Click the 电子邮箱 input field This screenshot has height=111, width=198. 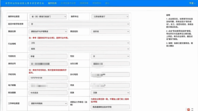(48, 85)
